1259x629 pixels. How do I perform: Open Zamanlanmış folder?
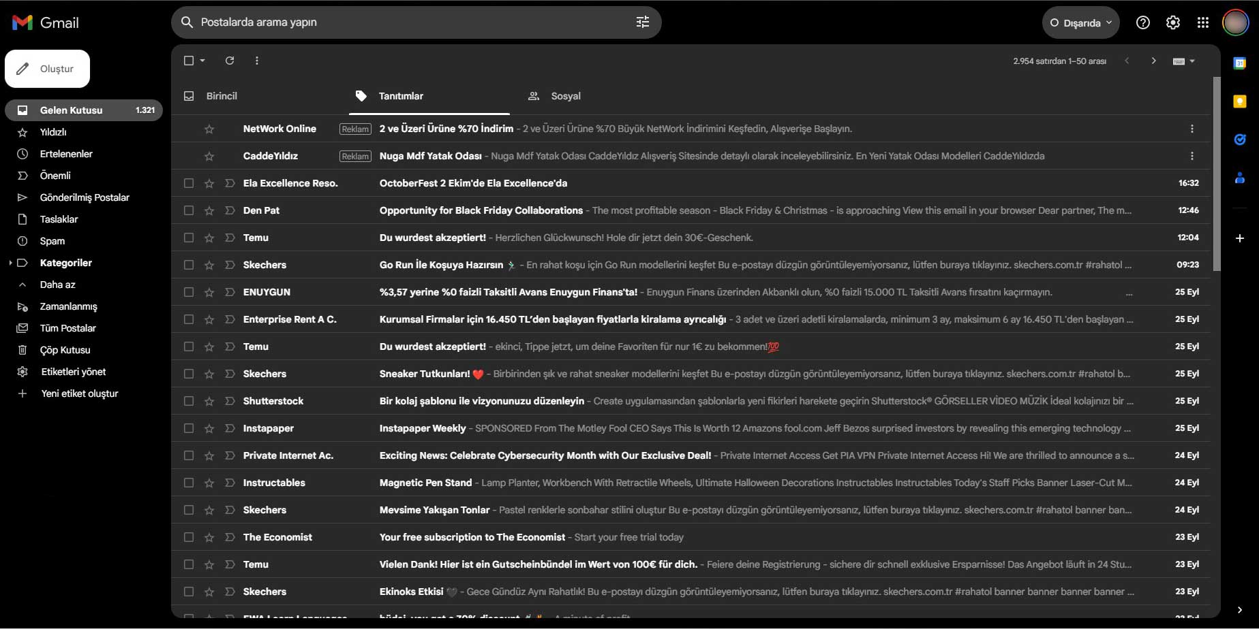tap(68, 306)
